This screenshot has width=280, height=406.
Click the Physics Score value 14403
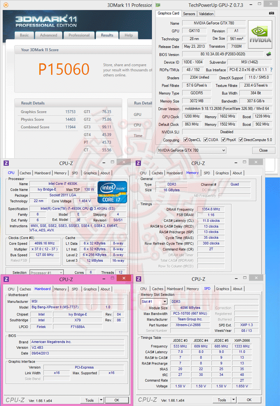(x=70, y=119)
